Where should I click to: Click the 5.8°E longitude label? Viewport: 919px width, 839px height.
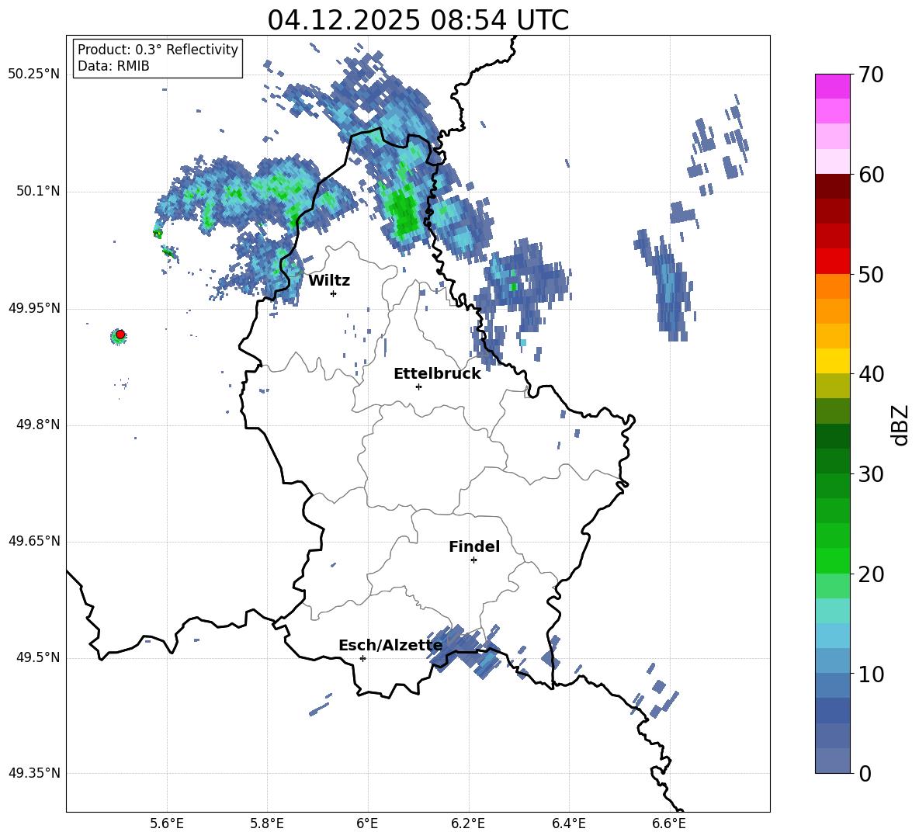coord(267,824)
